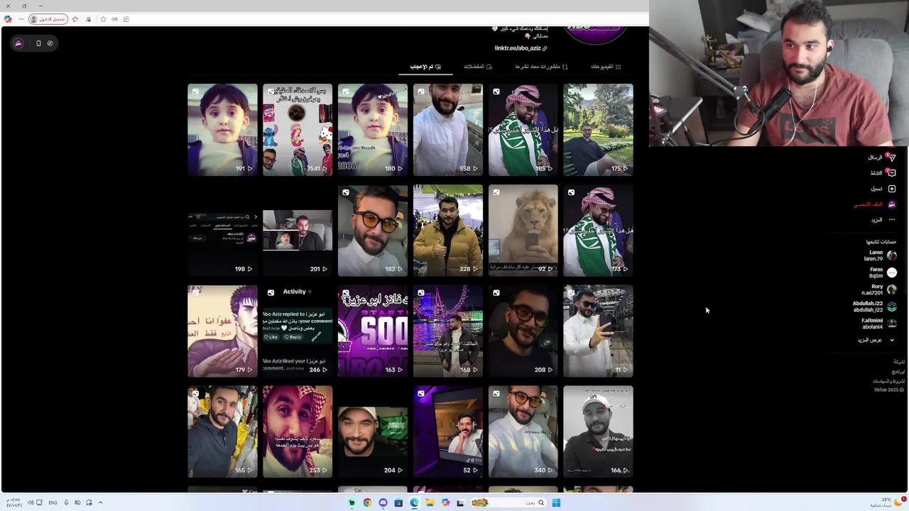Open the search screenshot video with 198 views
The height and width of the screenshot is (511, 909).
point(222,231)
